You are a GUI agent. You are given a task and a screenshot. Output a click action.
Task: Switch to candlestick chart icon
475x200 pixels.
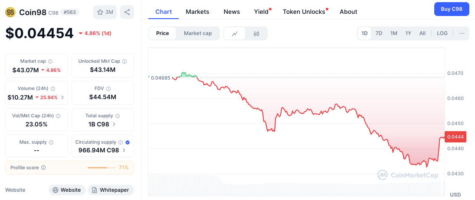[x=256, y=33]
